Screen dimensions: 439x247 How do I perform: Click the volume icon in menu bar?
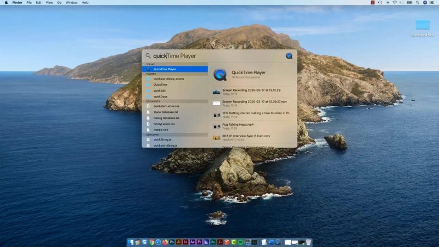(402, 3)
